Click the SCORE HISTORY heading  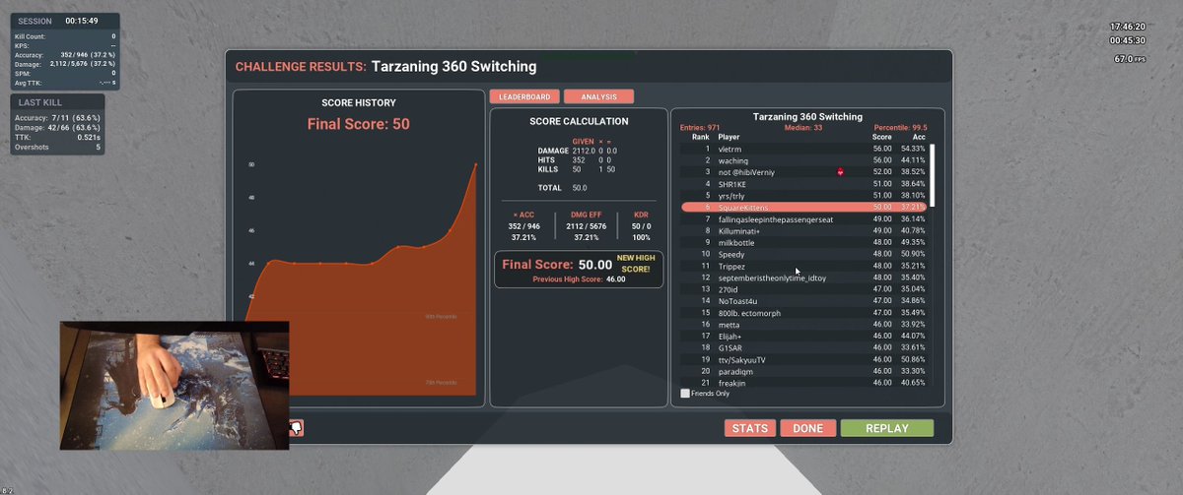coord(359,102)
